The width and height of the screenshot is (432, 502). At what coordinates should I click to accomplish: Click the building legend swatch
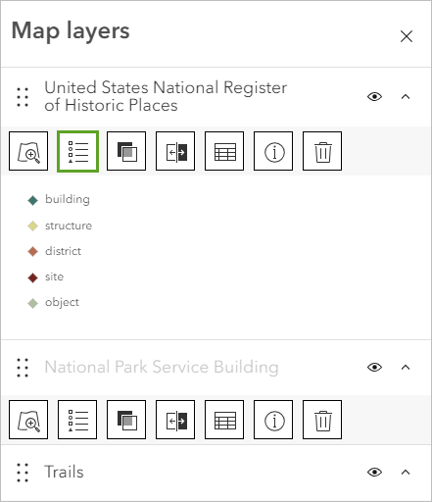(x=33, y=200)
